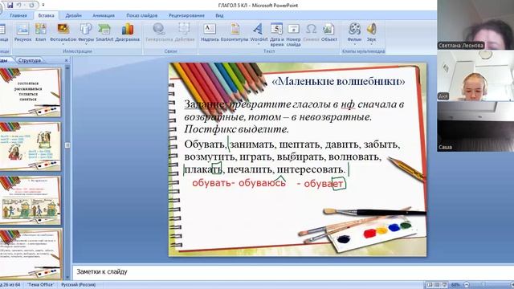Click the 68% zoom level button
514x289 pixels.
pos(455,285)
